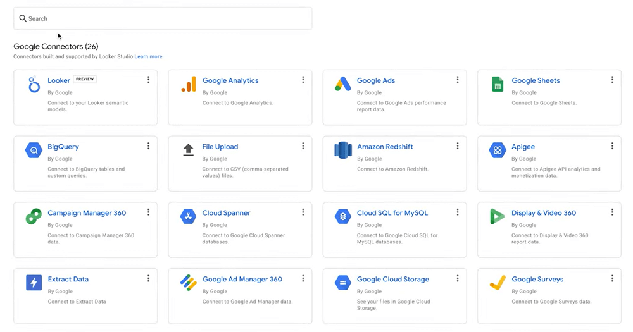Click 'See your files in Google Cloud Storage' text
Viewport: 633px width, 332px height.
point(393,305)
